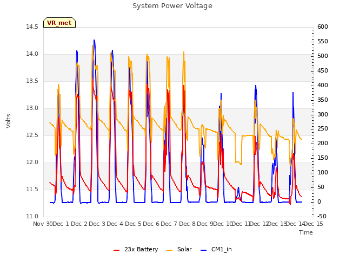The height and width of the screenshot is (260, 346).
Task: Select the CM1_in legend entry
Action: point(216,249)
